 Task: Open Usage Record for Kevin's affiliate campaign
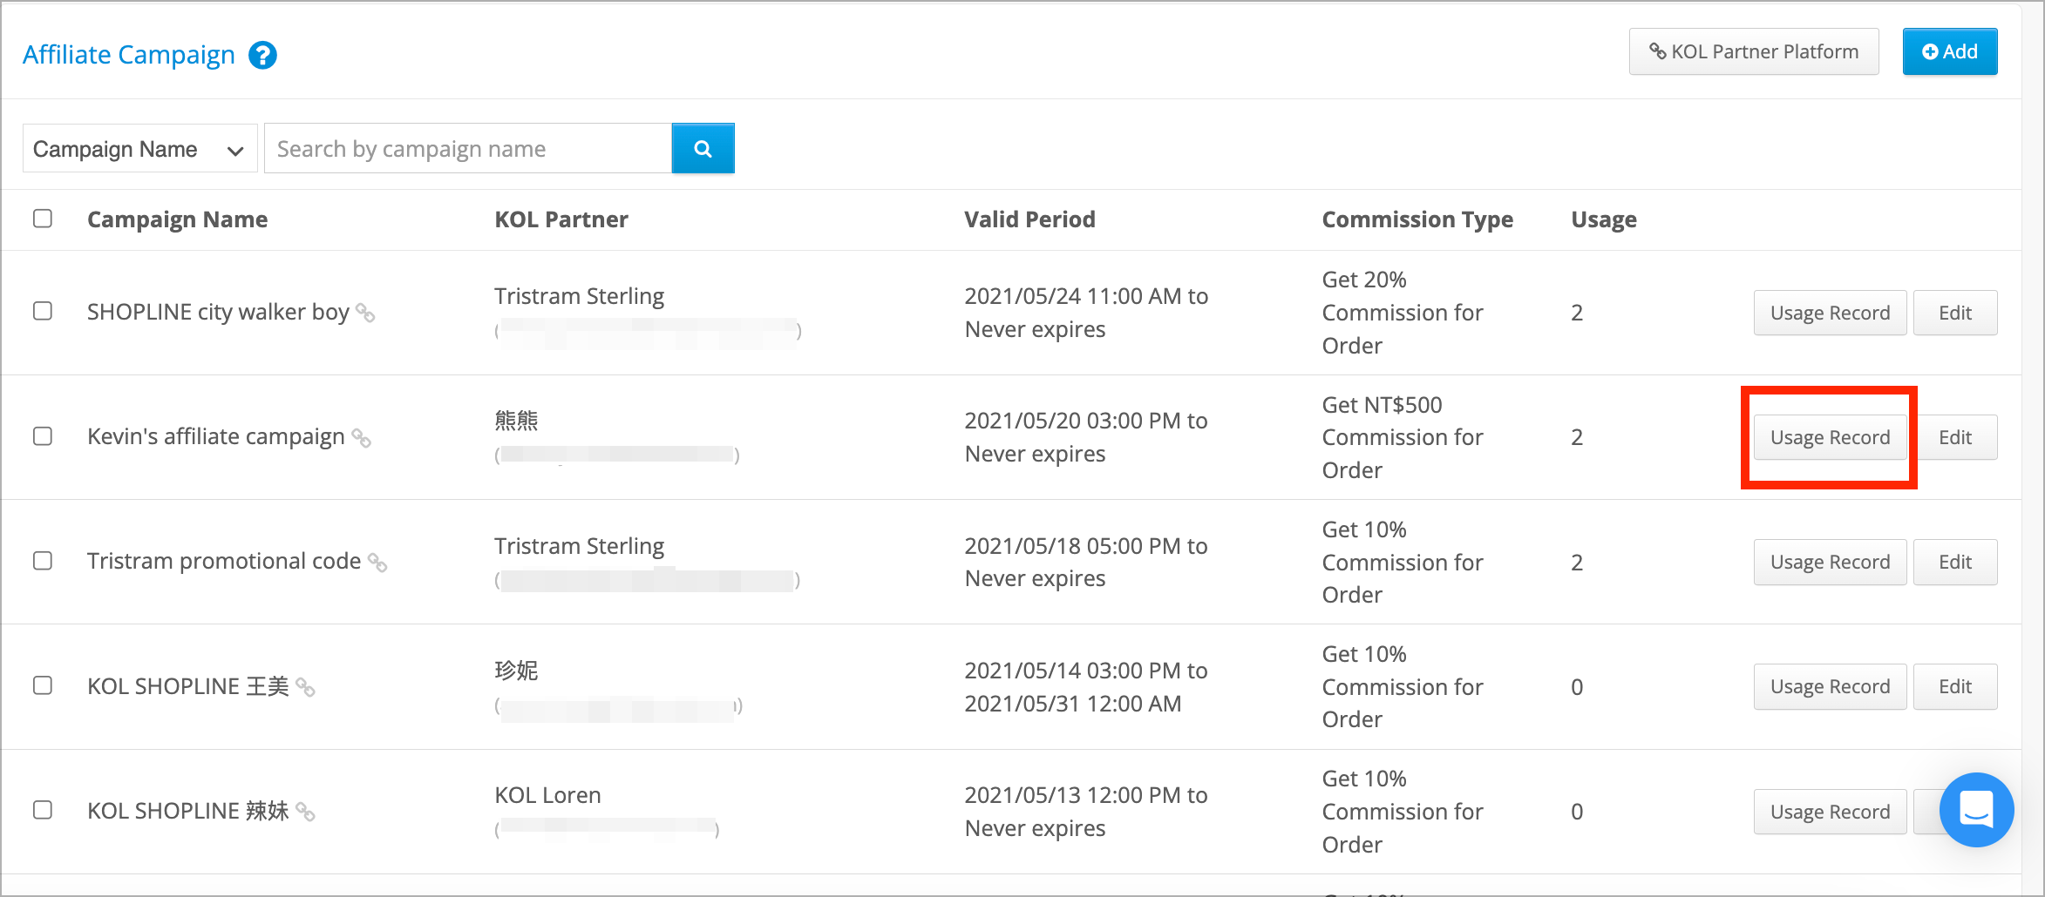point(1830,437)
